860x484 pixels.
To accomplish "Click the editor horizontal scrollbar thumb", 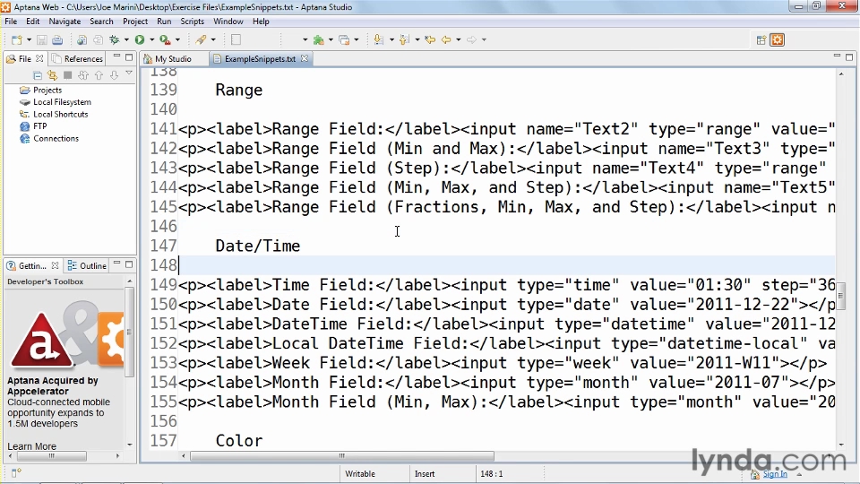I will coord(341,455).
